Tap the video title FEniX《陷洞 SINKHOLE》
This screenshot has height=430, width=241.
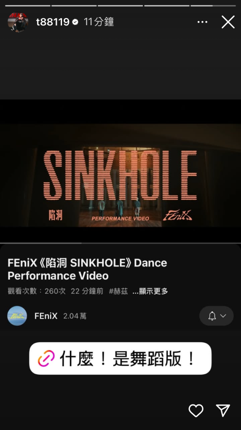click(87, 269)
